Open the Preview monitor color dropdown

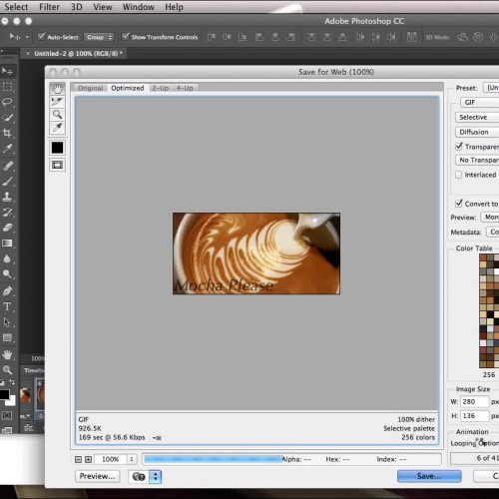[x=490, y=218]
